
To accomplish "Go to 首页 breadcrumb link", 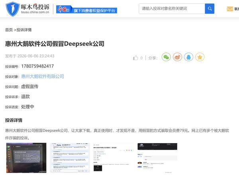I will [9, 30].
